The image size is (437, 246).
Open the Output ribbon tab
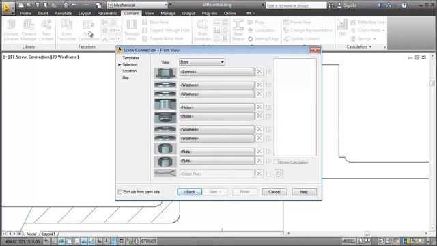[188, 13]
